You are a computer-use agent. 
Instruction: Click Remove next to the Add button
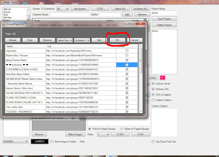point(142,14)
